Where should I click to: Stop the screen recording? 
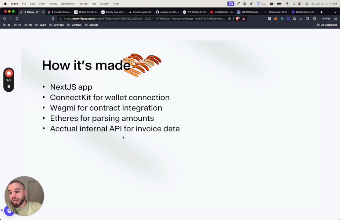click(x=9, y=73)
